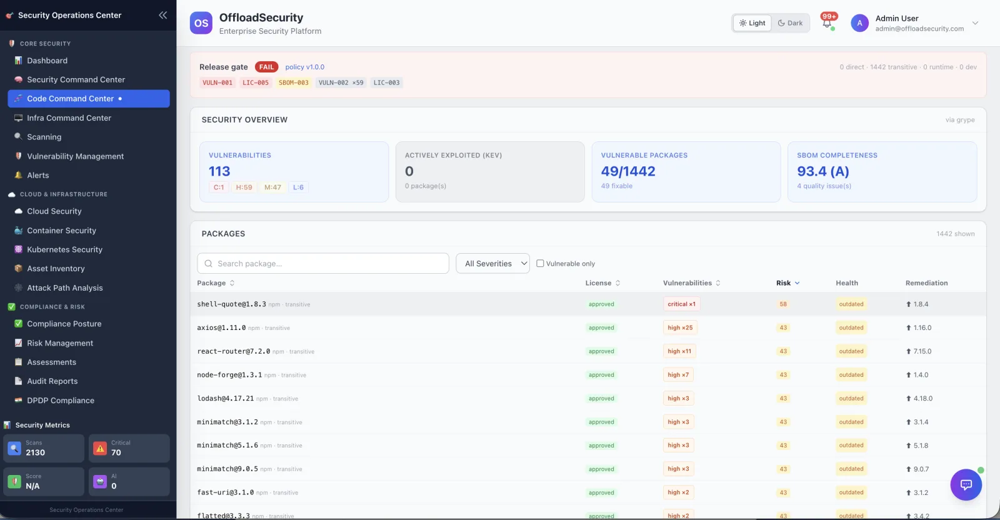The image size is (1000, 520).
Task: Click the Critical metric warning icon
Action: click(x=100, y=448)
